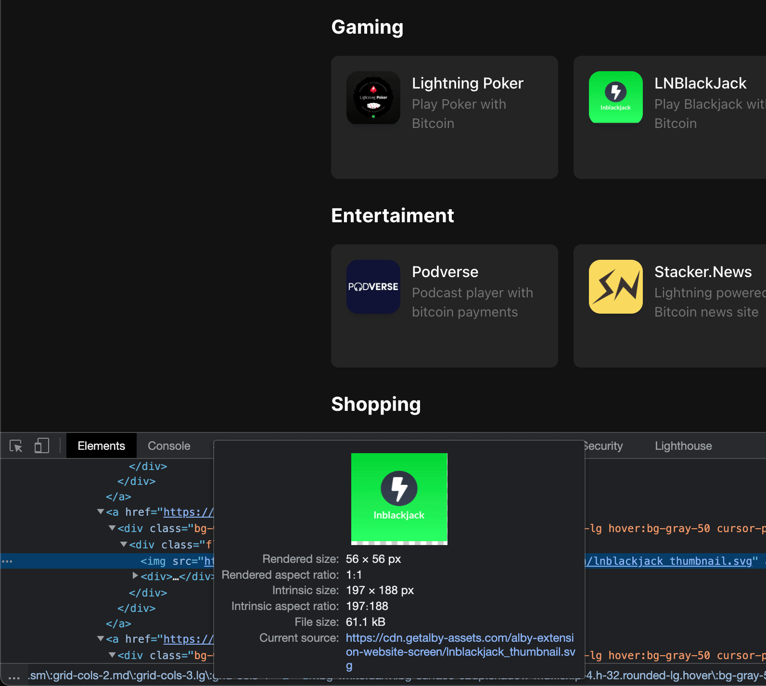This screenshot has width=766, height=686.
Task: Open the ellipsis menu on the selected img row
Action: 7,561
